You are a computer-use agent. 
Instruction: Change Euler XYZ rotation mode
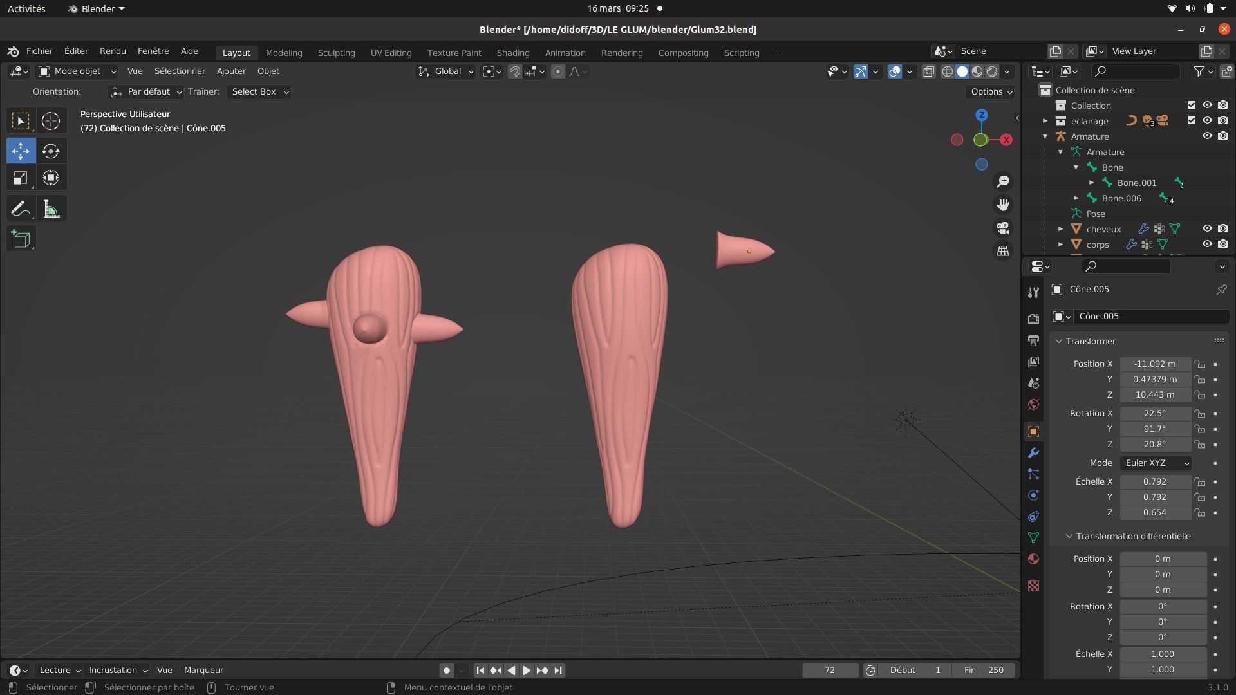tap(1156, 463)
